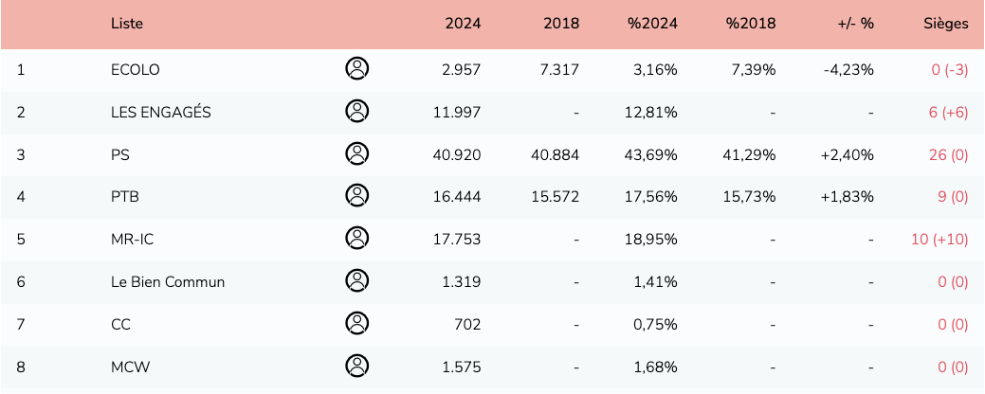The width and height of the screenshot is (985, 394).
Task: View candidates icon in PS row
Action: pos(356,153)
